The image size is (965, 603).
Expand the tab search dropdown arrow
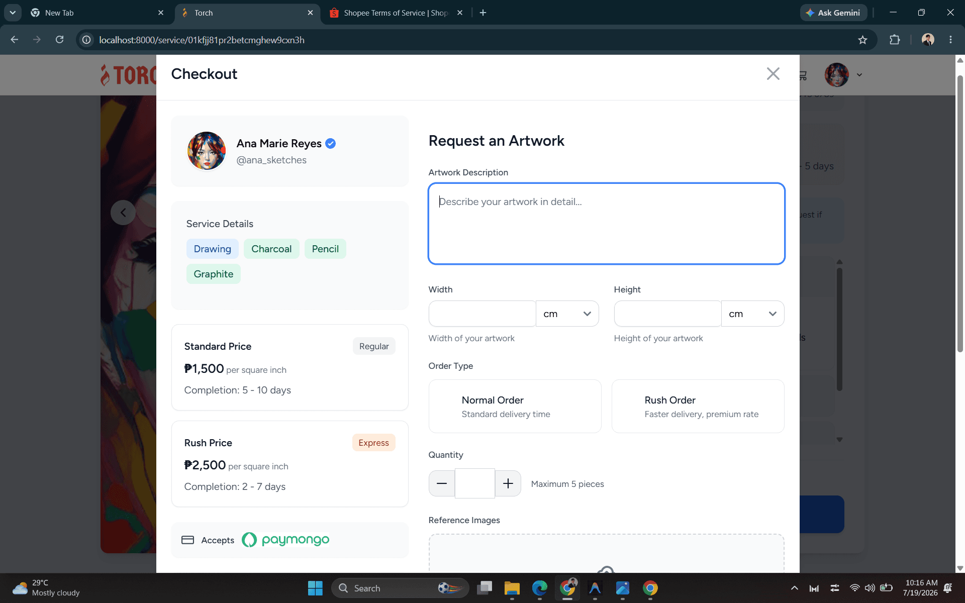pos(13,13)
